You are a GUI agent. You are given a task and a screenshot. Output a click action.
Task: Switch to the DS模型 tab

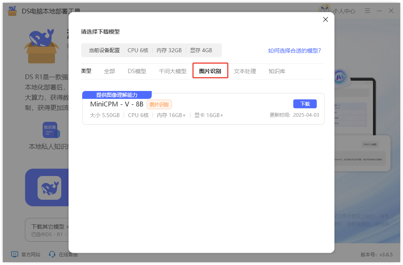pyautogui.click(x=137, y=71)
